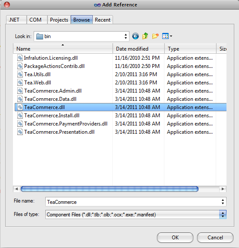Click the TeaCommerce.Admin.dll file icon
The width and height of the screenshot is (239, 248).
(20, 91)
